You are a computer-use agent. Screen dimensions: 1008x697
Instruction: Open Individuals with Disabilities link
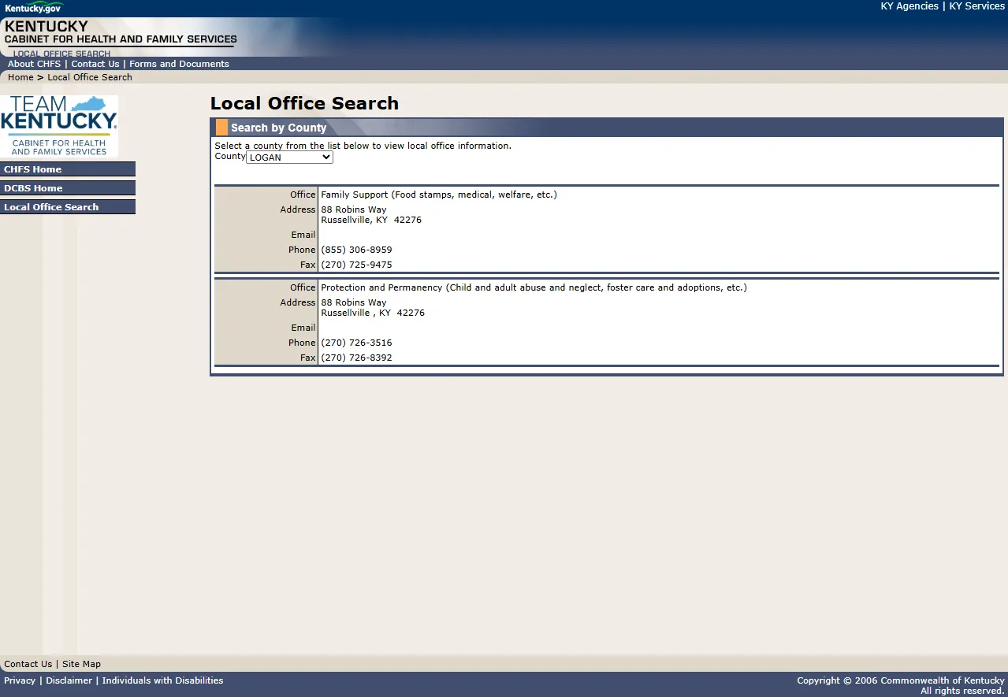pos(162,680)
